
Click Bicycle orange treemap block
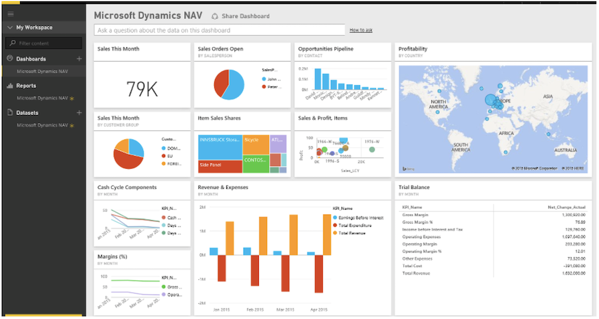pyautogui.click(x=256, y=144)
